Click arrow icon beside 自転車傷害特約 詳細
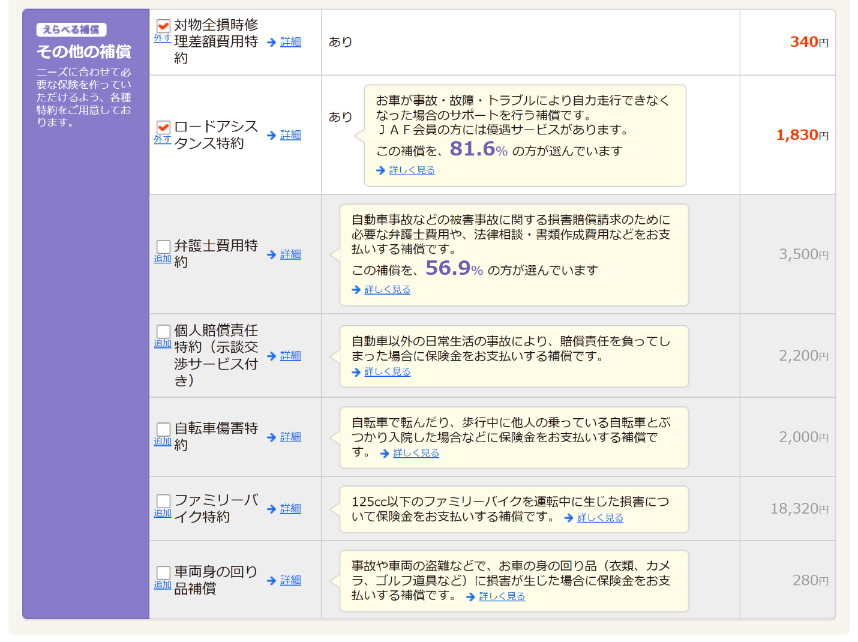This screenshot has width=858, height=642. pyautogui.click(x=272, y=437)
